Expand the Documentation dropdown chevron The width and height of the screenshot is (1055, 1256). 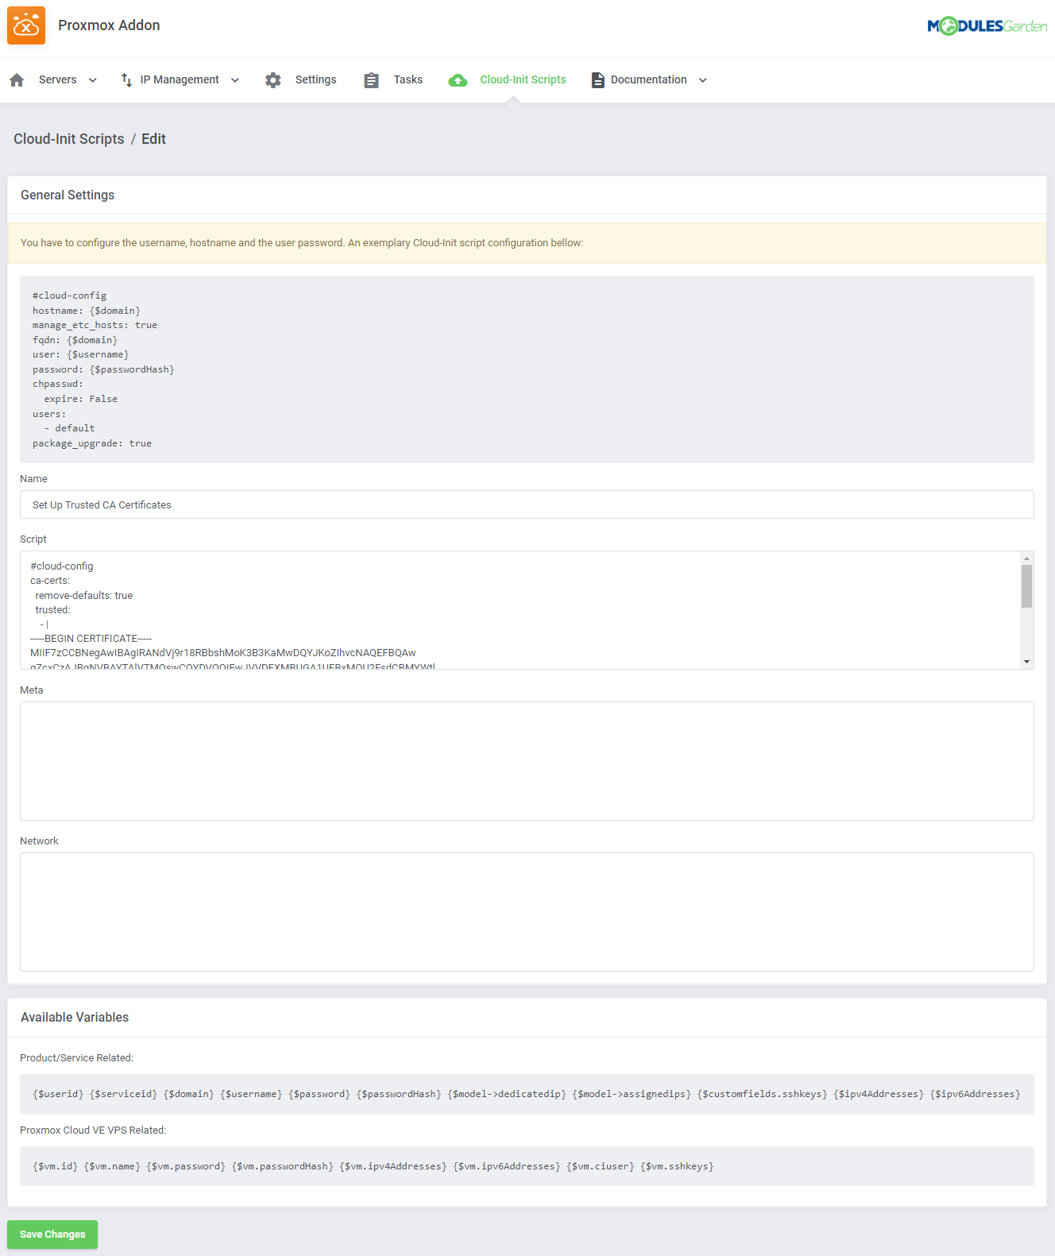(x=703, y=80)
